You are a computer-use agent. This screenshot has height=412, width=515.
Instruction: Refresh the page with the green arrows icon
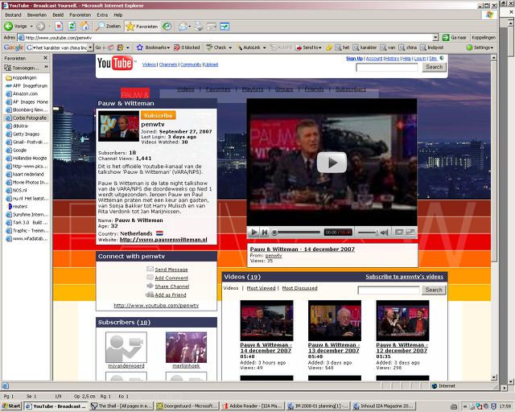click(x=72, y=27)
